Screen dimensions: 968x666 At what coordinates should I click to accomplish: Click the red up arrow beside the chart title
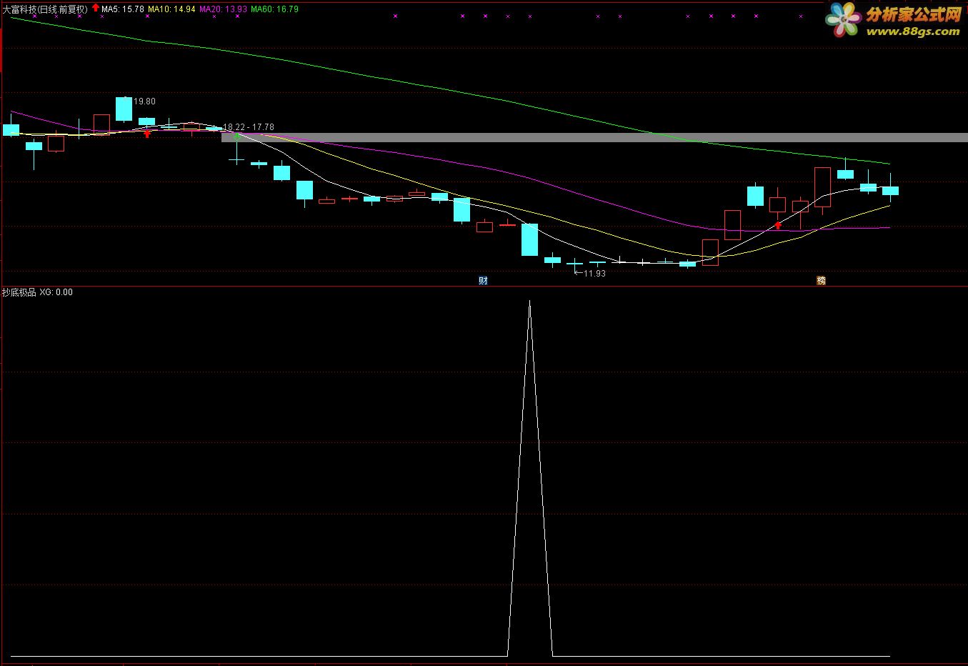[x=96, y=8]
